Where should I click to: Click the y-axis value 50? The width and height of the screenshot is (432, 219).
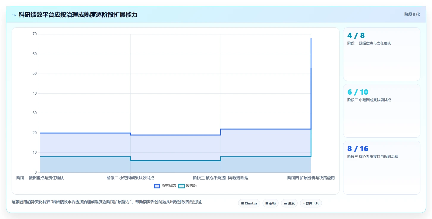(34, 74)
